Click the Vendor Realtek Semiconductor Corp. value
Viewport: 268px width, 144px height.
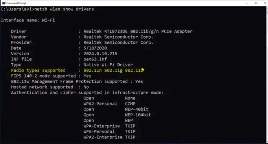pyautogui.click(x=118, y=37)
